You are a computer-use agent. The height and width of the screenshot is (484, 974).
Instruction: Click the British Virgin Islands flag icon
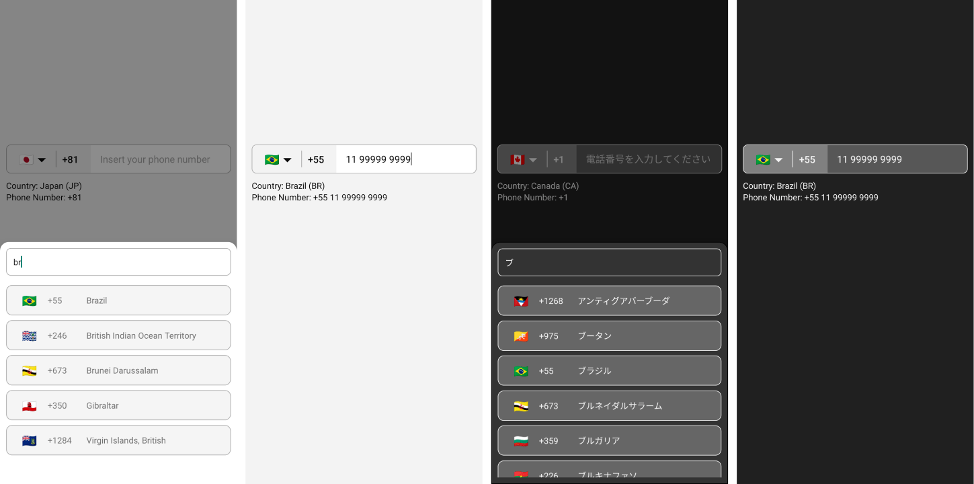click(x=29, y=440)
